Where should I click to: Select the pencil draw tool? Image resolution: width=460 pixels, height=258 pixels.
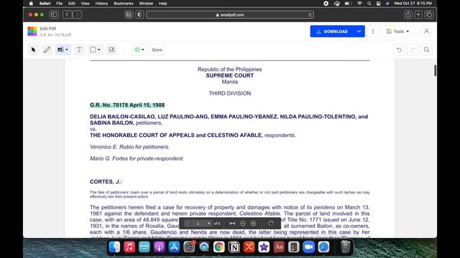47,49
